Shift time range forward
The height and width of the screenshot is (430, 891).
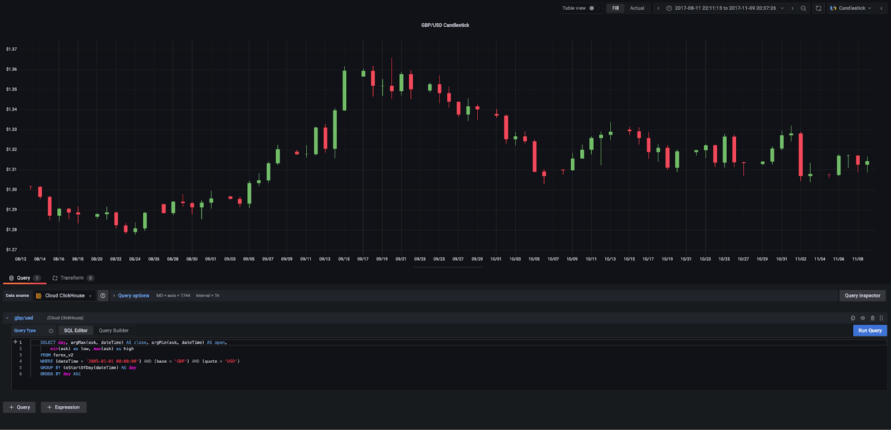pyautogui.click(x=792, y=8)
